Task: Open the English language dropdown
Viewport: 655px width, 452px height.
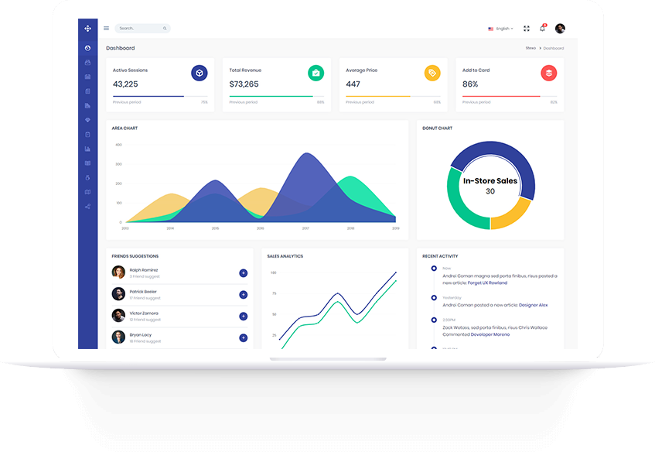Action: coord(501,28)
